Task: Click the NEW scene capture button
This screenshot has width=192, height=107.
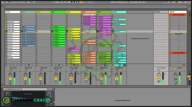Action: tap(91, 2)
